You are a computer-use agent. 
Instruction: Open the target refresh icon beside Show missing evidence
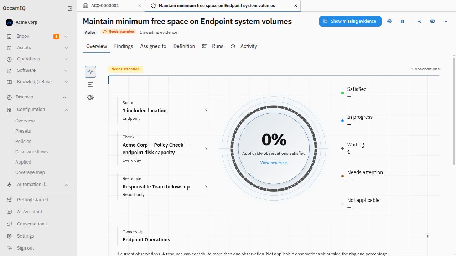tap(389, 21)
